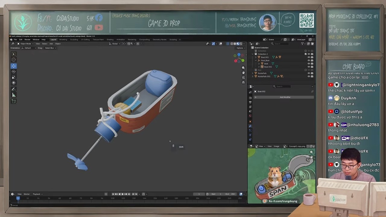This screenshot has height=217, width=386.
Task: Select the Add Cube tool
Action: pos(14,101)
